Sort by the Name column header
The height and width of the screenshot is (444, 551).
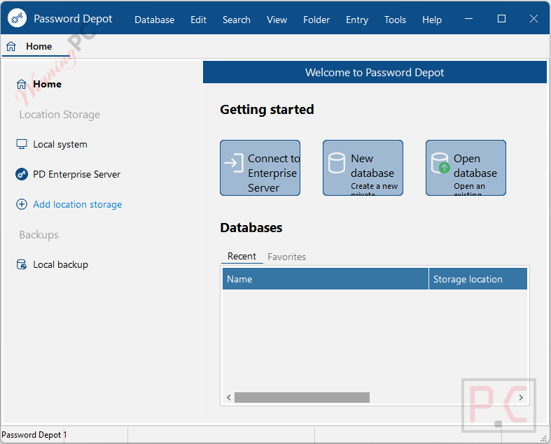326,279
